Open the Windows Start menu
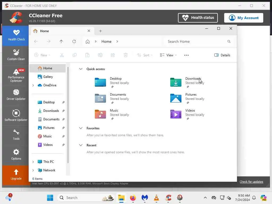 click(50, 198)
